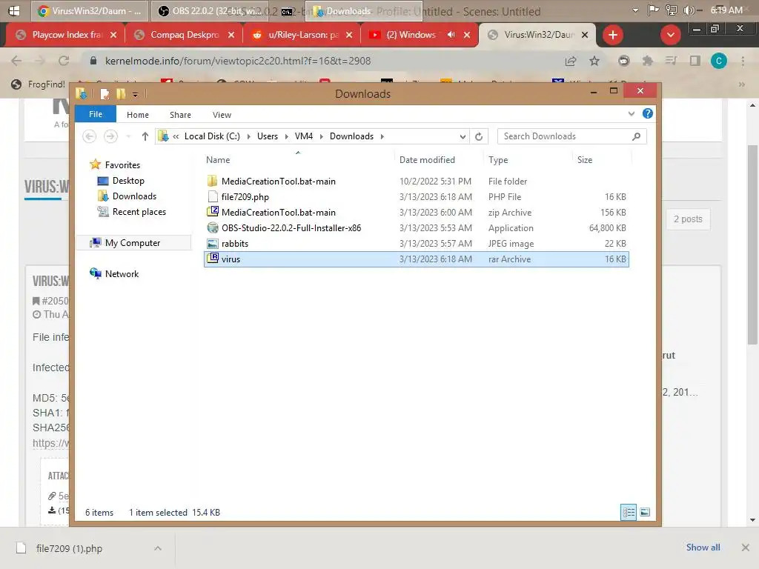Image resolution: width=759 pixels, height=569 pixels.
Task: Share this page icon in address bar
Action: 571,61
